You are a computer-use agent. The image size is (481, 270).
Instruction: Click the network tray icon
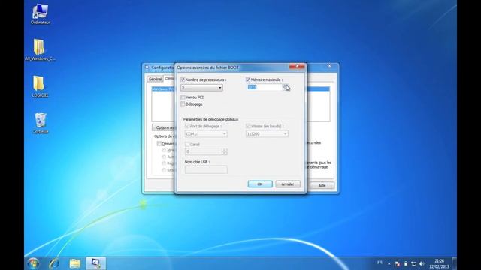tap(413, 263)
